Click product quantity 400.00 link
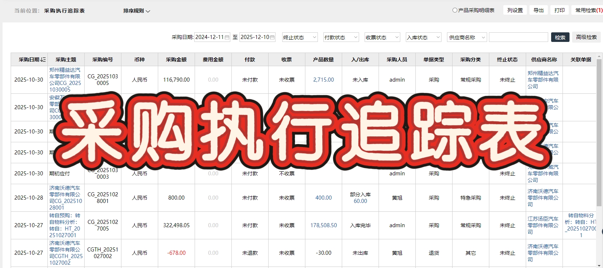 [323, 198]
